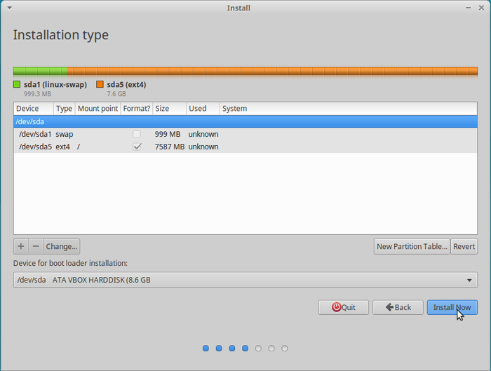Toggle format checkbox for /dev/sda5

pos(137,147)
